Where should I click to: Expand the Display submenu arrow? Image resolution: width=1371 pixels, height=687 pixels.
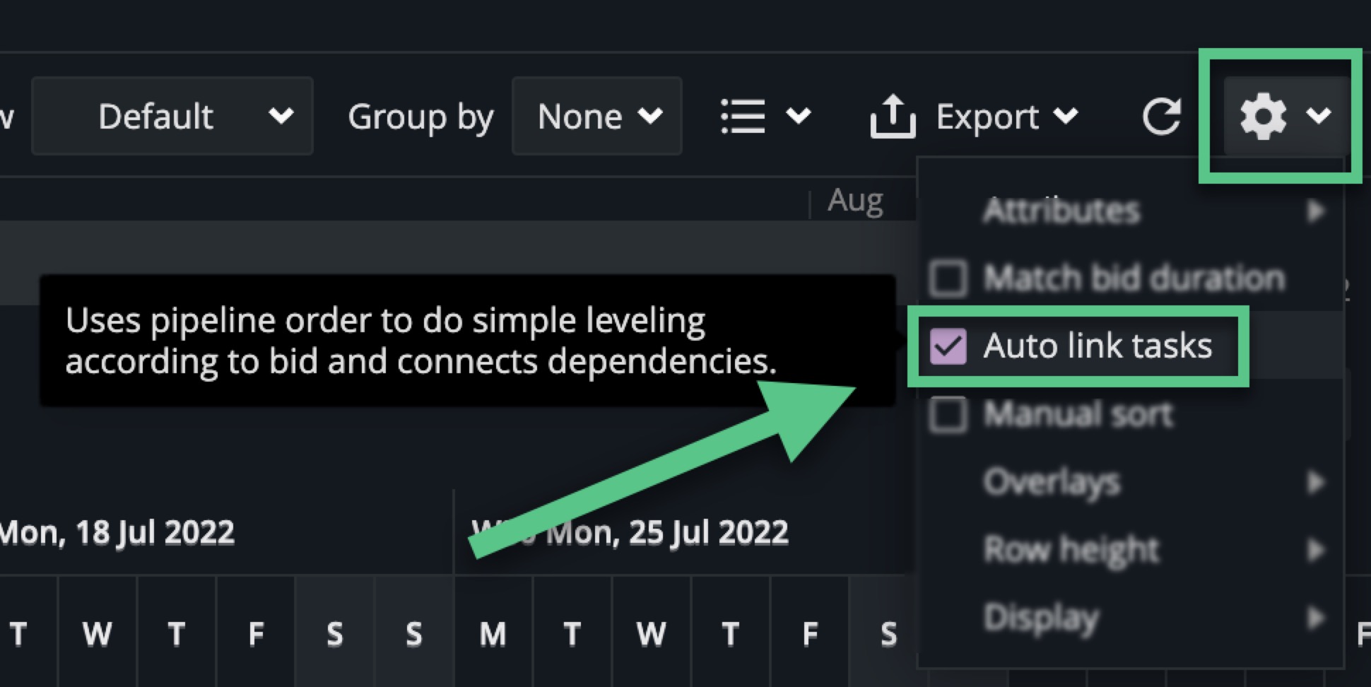click(x=1315, y=617)
